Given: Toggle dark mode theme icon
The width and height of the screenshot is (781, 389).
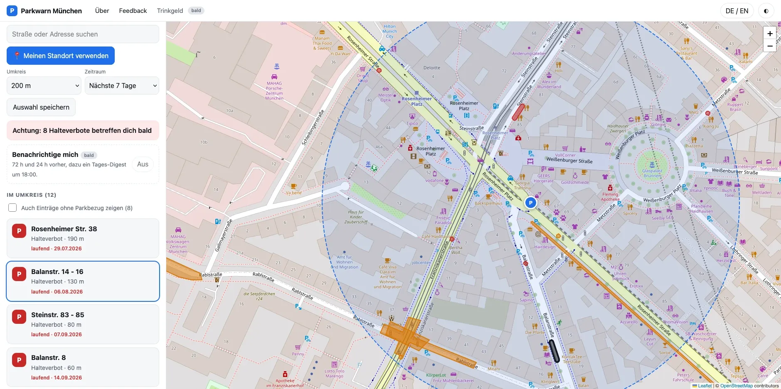Looking at the screenshot, I should [x=766, y=11].
